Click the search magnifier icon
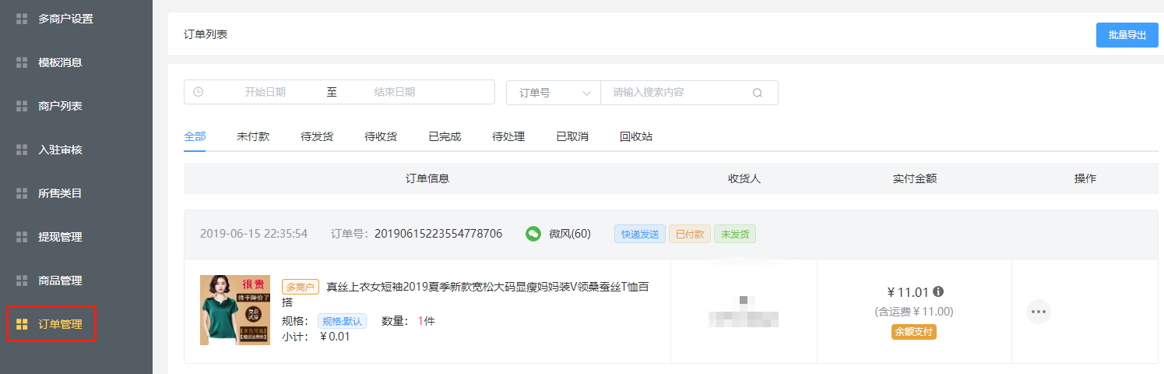The width and height of the screenshot is (1164, 374). pyautogui.click(x=757, y=93)
